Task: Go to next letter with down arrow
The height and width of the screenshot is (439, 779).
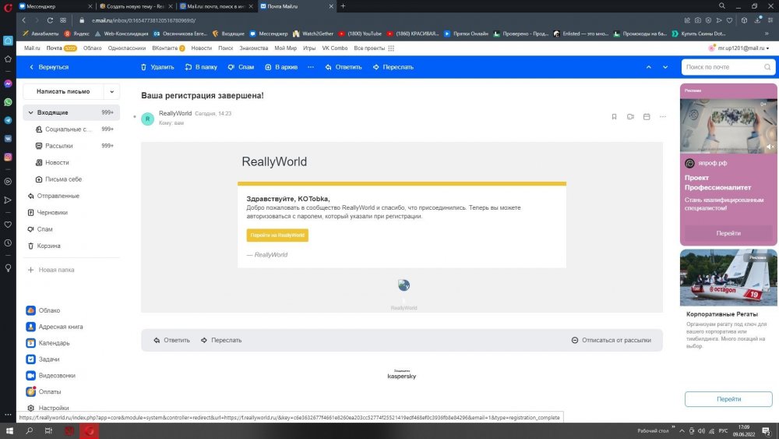Action: coord(665,67)
